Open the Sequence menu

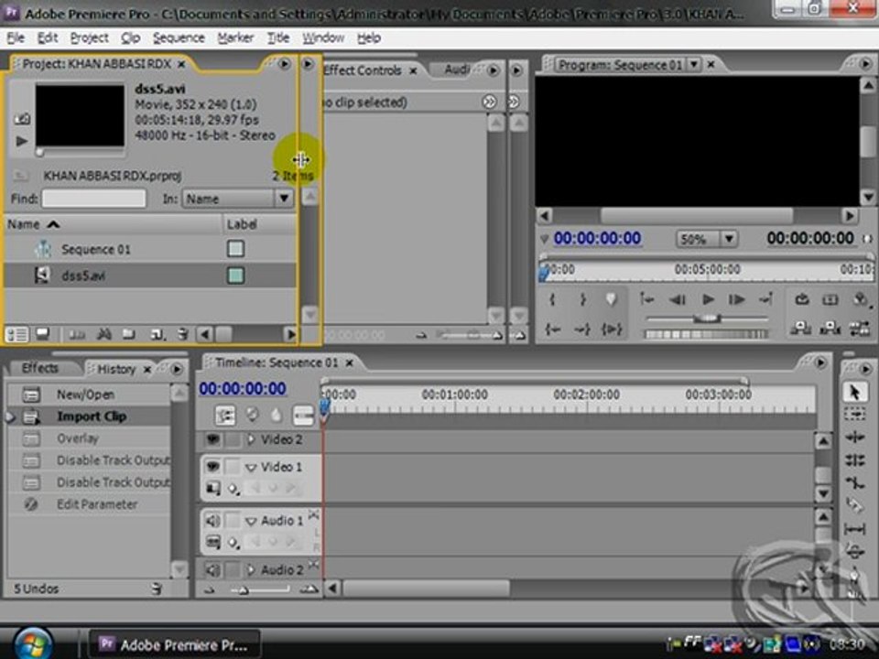pyautogui.click(x=179, y=38)
